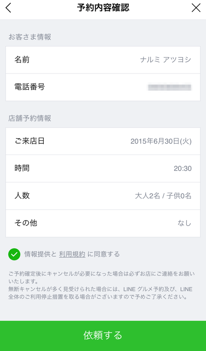
Task: Tap the 予約内容確認 page title
Action: click(103, 8)
